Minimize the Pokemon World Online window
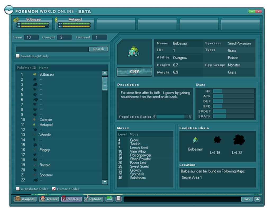 click(252, 11)
